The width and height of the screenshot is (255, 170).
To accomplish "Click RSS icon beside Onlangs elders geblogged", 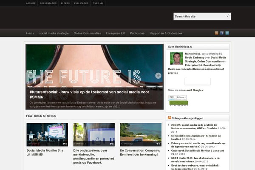I will (170, 118).
